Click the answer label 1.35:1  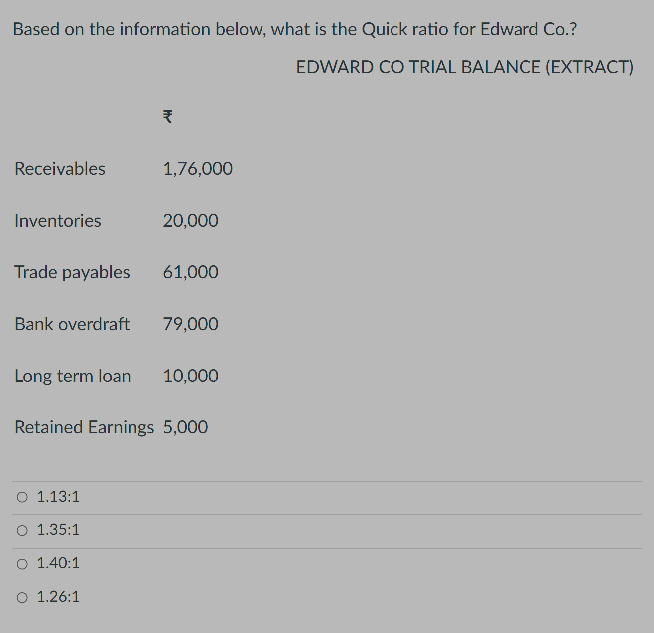click(57, 530)
